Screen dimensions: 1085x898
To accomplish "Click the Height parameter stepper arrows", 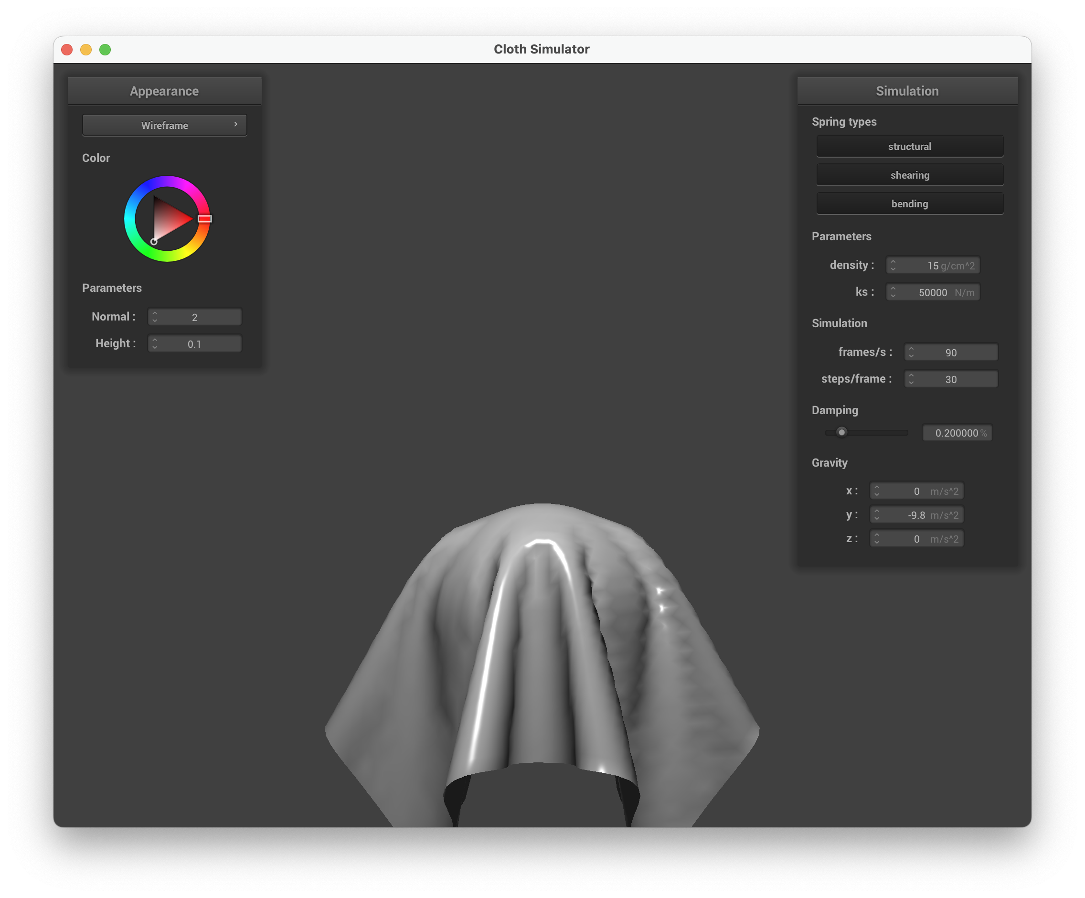I will point(154,343).
